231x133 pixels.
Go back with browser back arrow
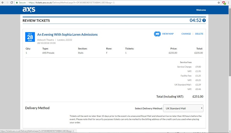(3, 2)
